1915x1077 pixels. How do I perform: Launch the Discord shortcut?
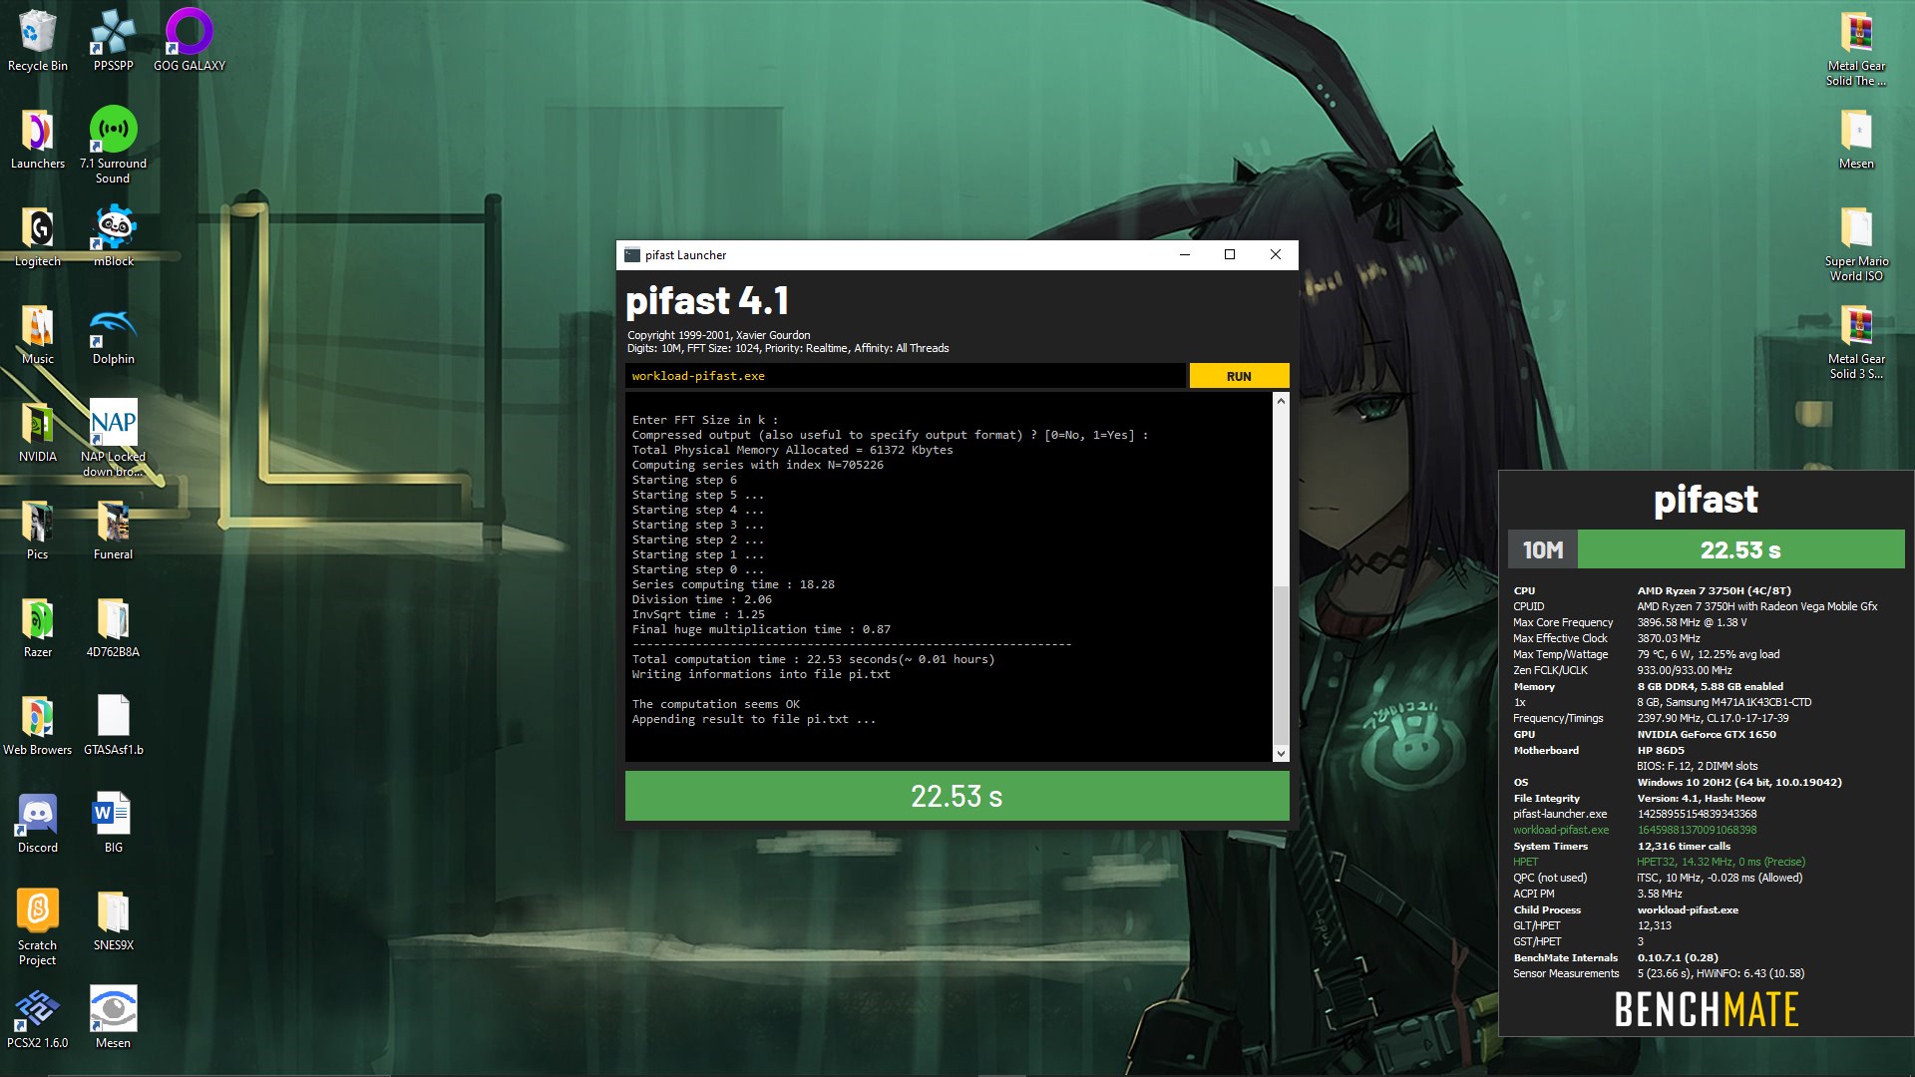click(x=37, y=823)
